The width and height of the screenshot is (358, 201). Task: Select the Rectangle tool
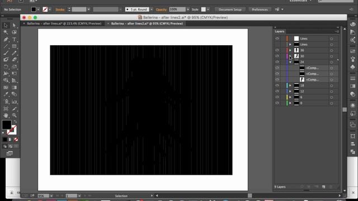(14, 46)
